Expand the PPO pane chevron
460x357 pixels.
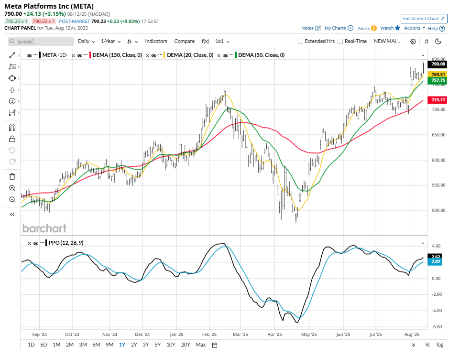423,243
